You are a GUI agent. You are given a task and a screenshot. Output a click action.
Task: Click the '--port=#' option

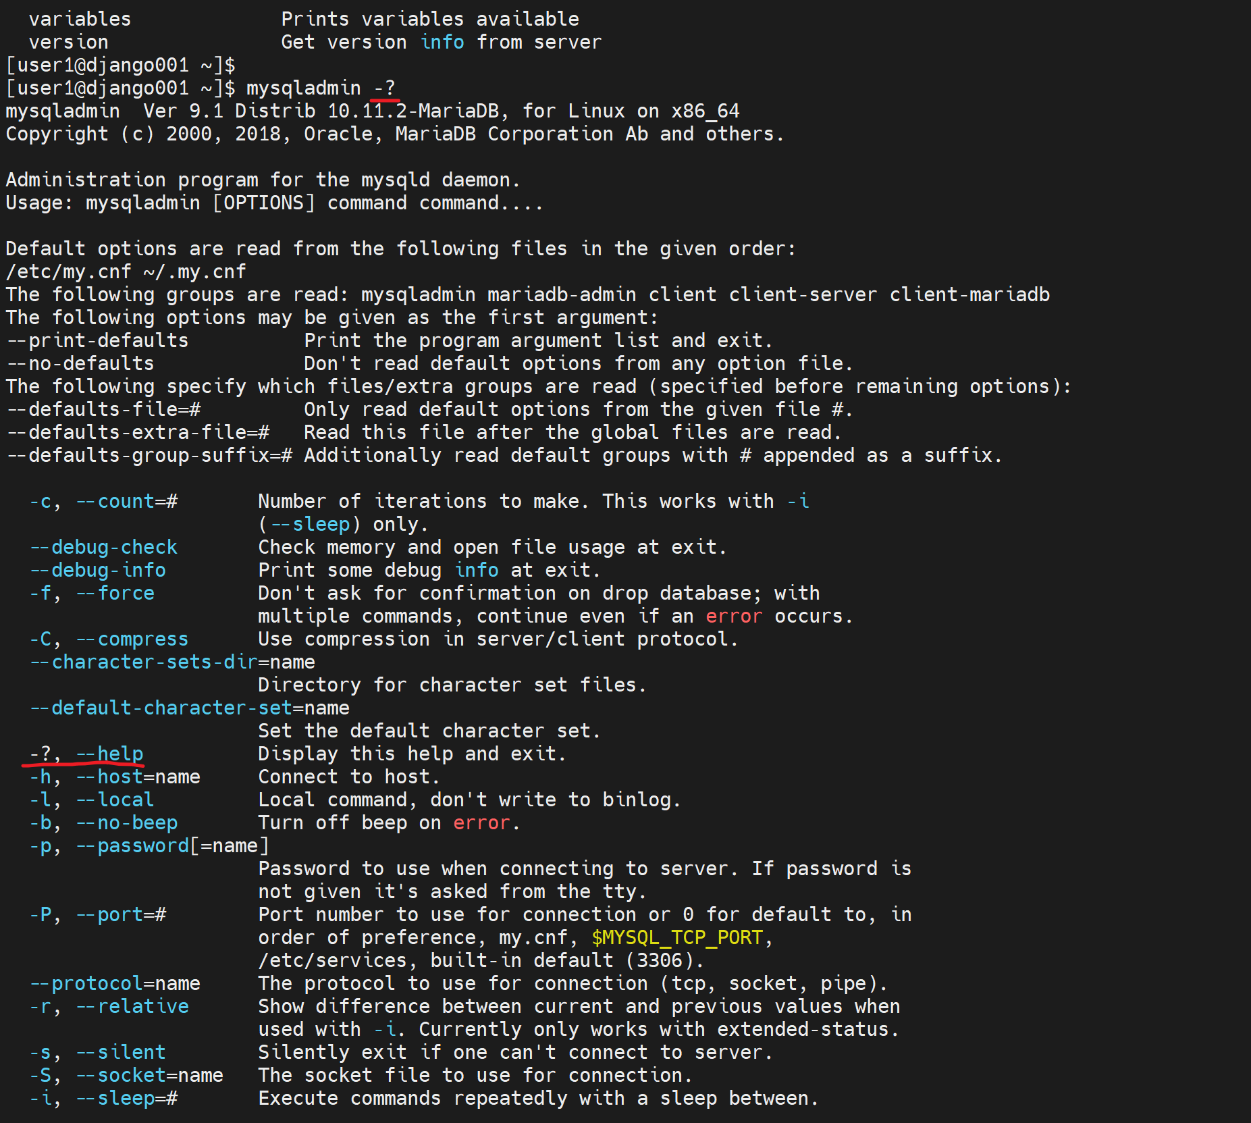pos(121,914)
